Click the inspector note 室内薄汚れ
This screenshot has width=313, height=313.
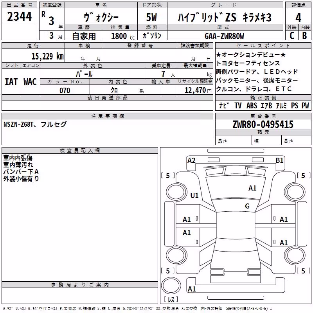[18, 165]
